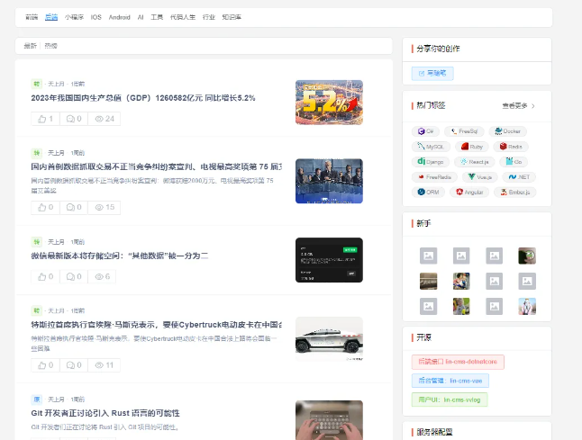
Task: Click the 原 badge on the Git Rust article
Action: 36,400
